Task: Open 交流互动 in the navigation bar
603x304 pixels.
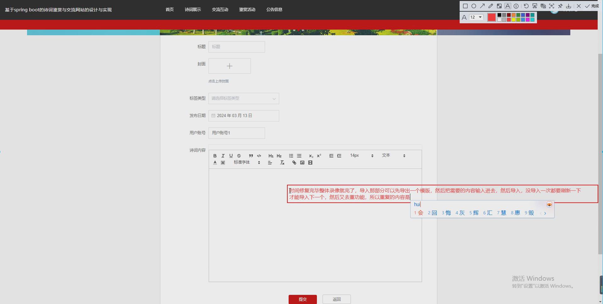Action: tap(220, 9)
